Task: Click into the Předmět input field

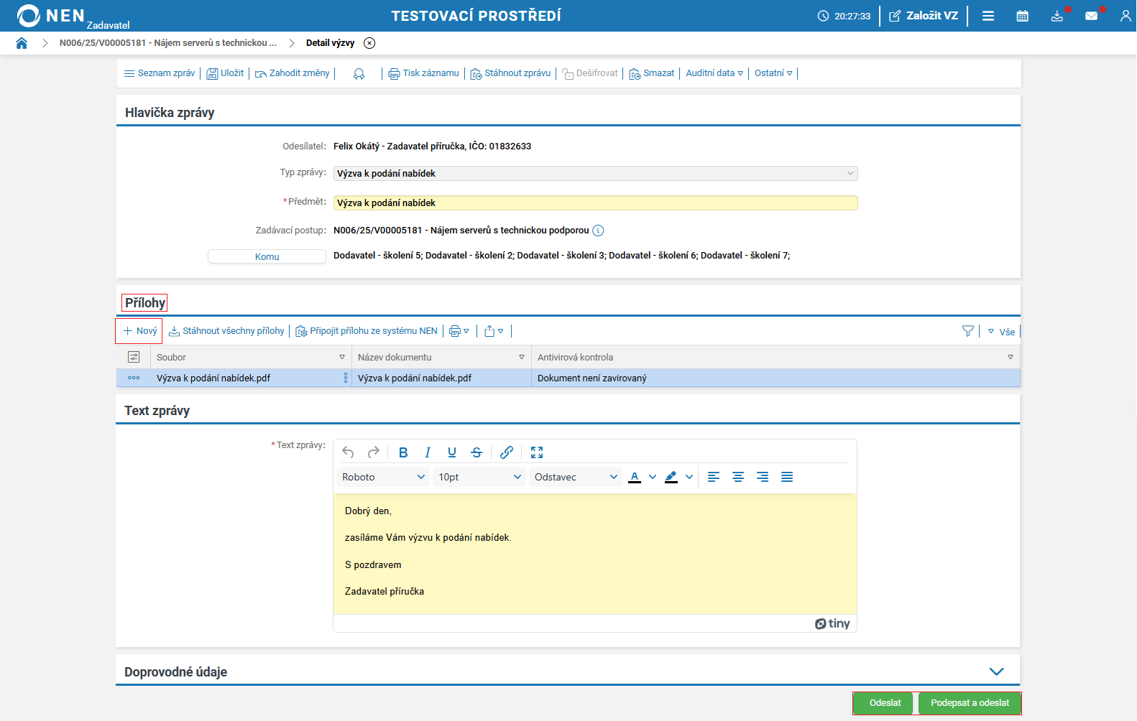Action: coord(595,203)
